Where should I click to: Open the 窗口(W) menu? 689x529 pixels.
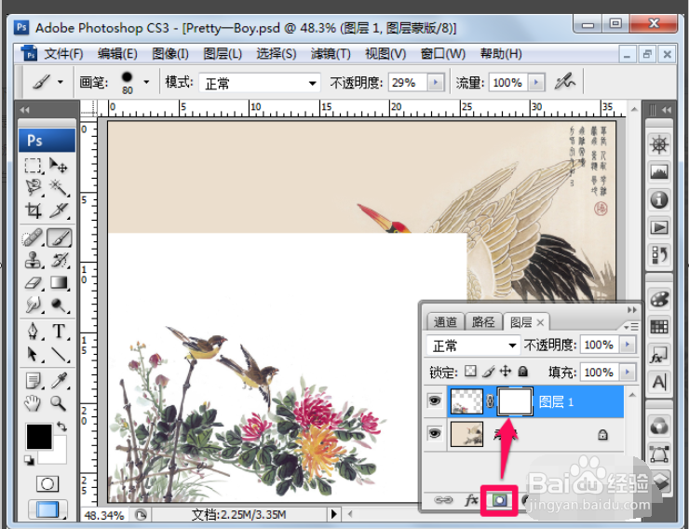pos(443,54)
